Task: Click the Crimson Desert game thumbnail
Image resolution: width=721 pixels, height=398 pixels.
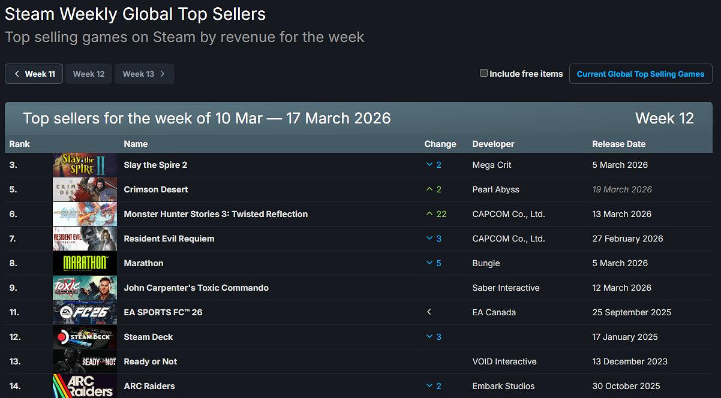Action: [85, 189]
